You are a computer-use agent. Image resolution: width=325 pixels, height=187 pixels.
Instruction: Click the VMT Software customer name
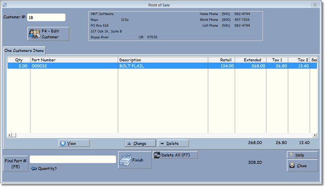102,14
